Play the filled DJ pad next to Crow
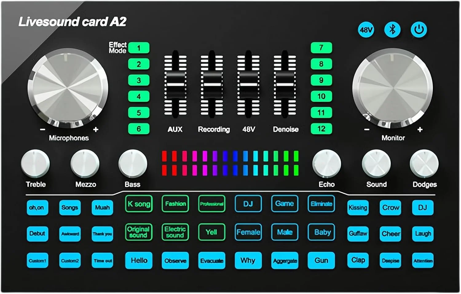The height and width of the screenshot is (294, 461). (x=423, y=208)
